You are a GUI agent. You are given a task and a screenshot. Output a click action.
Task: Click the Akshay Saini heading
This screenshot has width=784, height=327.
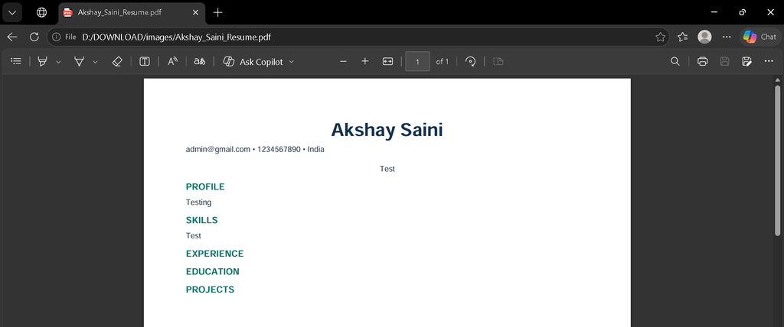[x=387, y=130]
